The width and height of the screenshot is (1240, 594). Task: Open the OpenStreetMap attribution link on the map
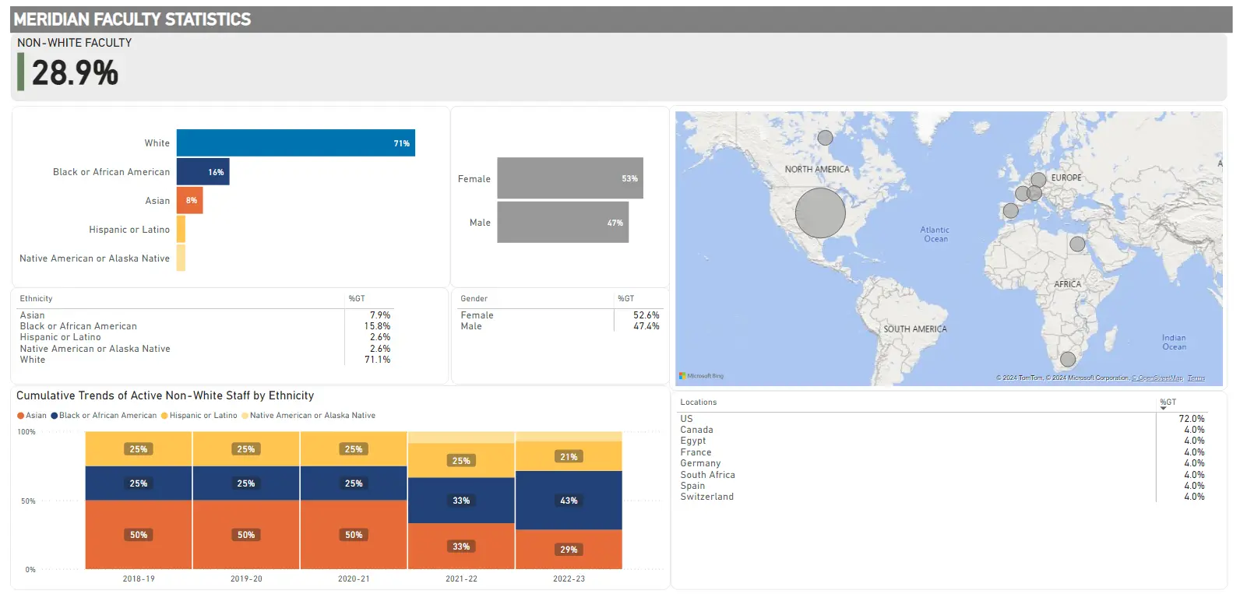click(1157, 378)
